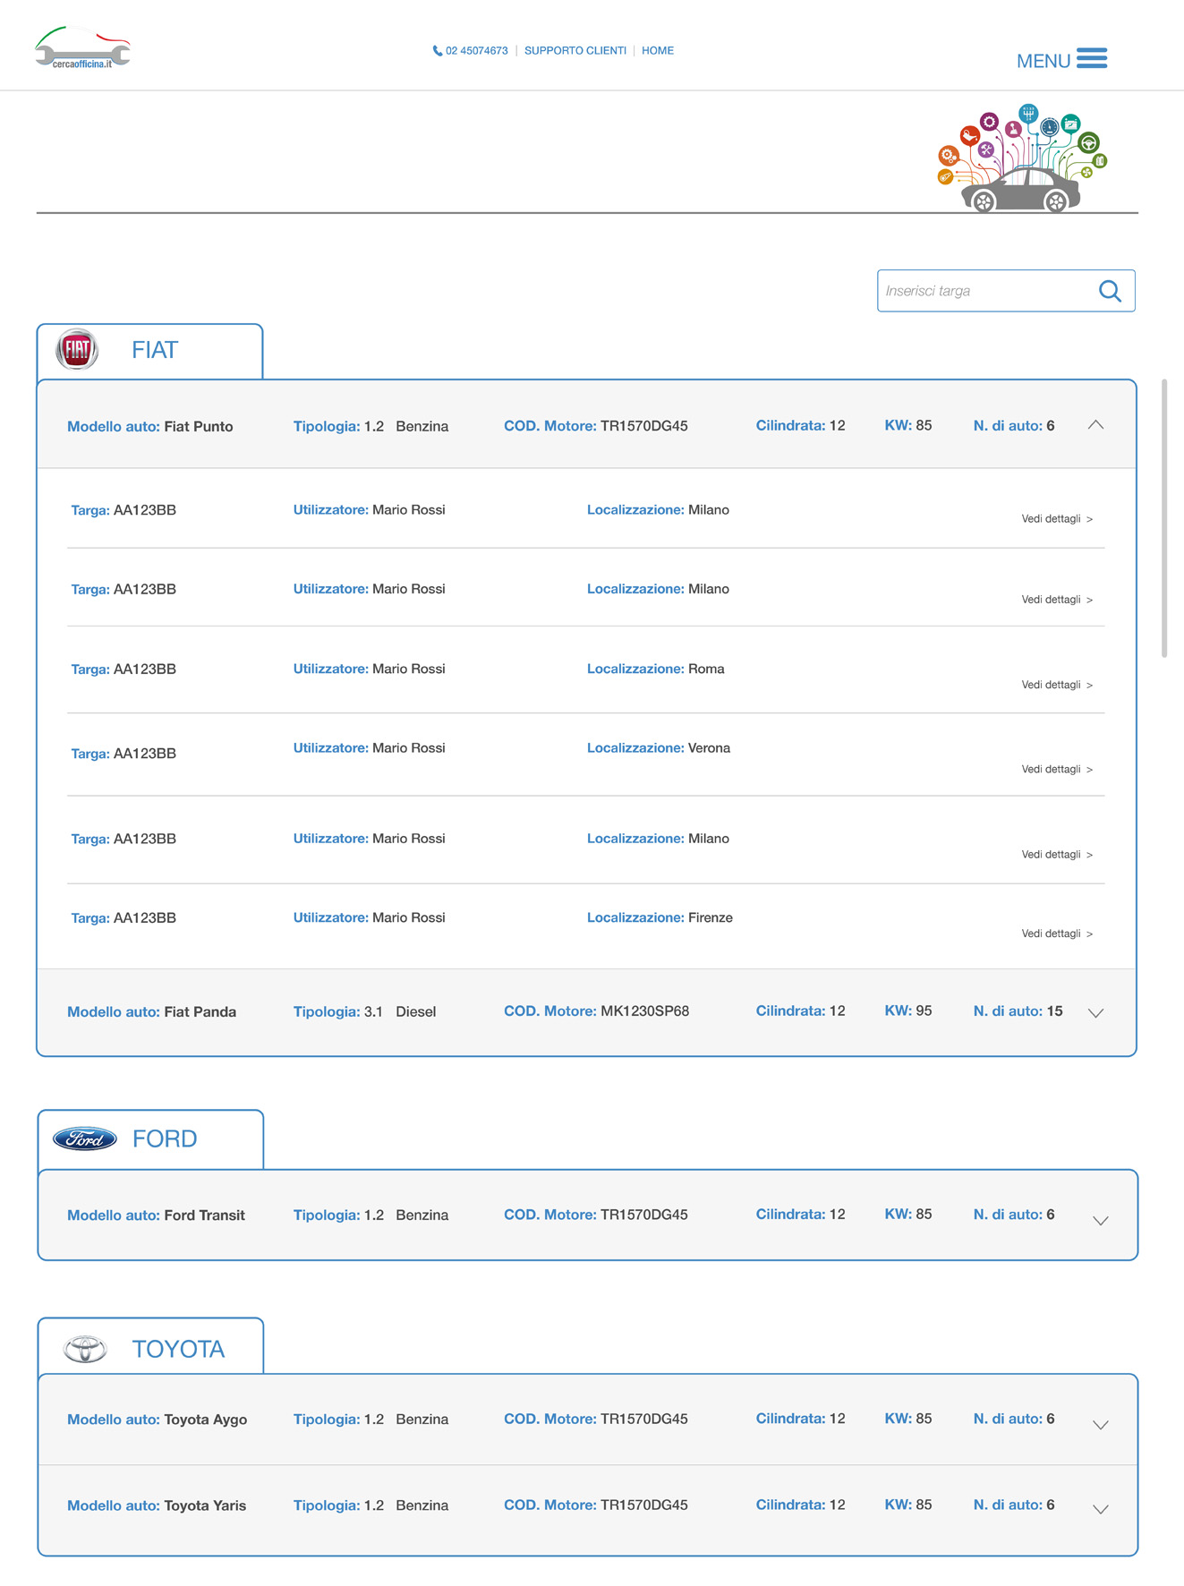Go to the HOME link

click(x=658, y=51)
